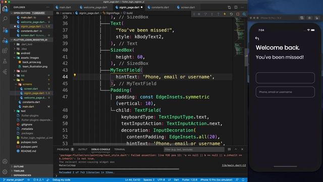Click the source control compare icon in editor title

coord(229,7)
